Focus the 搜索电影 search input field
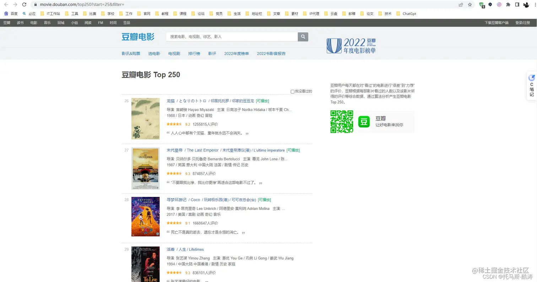Screen dimensions: 537x282 [x=232, y=37]
